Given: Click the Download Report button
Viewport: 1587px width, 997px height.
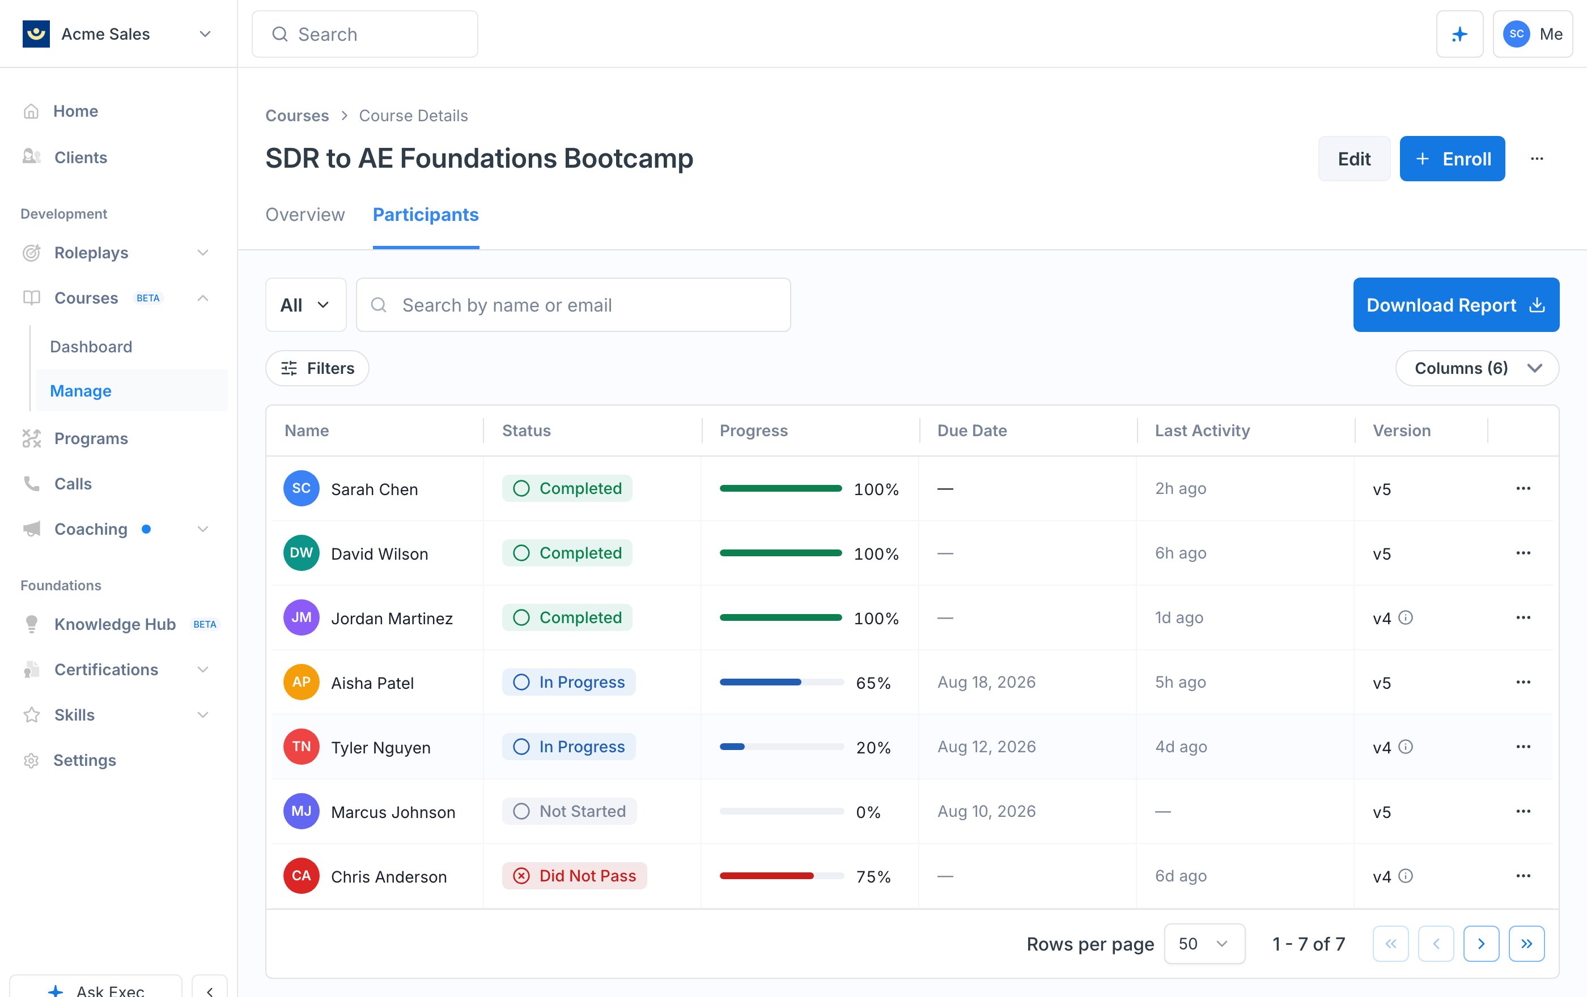Looking at the screenshot, I should click(x=1456, y=305).
